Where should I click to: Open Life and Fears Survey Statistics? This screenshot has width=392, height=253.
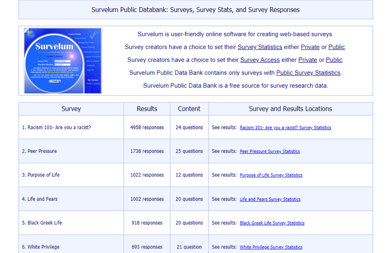(x=270, y=199)
